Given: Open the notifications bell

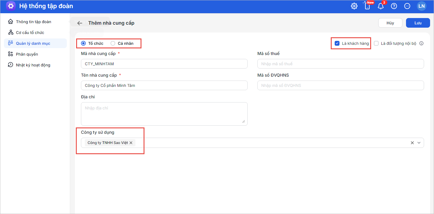Looking at the screenshot, I should 381,6.
